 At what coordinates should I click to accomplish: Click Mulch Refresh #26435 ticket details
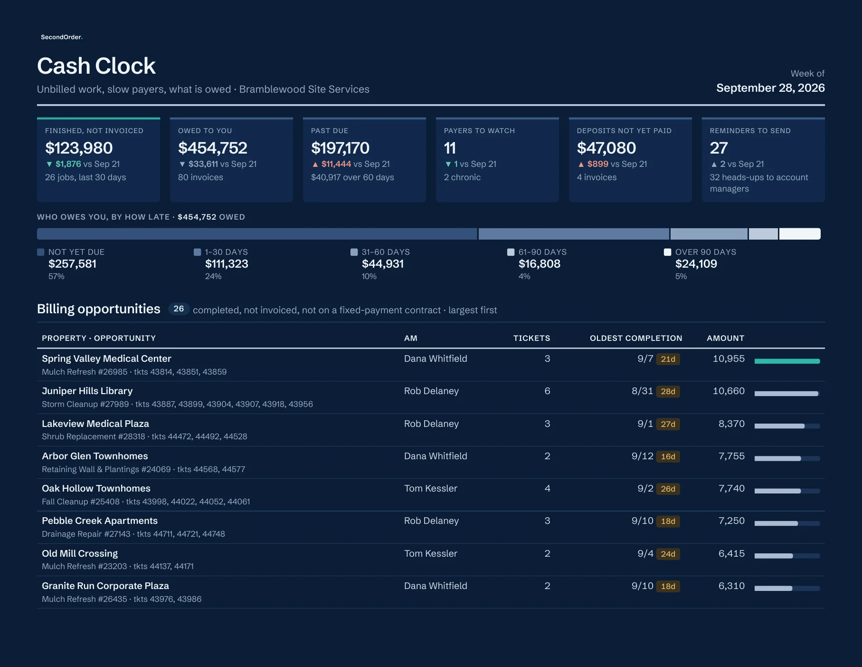point(122,599)
